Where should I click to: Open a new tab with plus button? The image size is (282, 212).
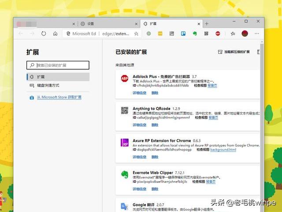coord(207,23)
